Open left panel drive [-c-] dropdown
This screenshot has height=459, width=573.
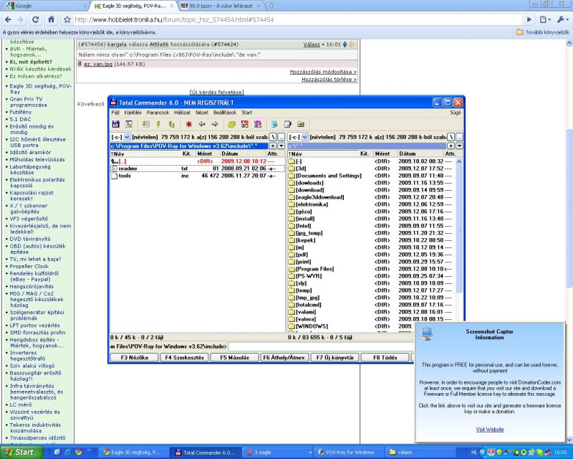[x=127, y=137]
